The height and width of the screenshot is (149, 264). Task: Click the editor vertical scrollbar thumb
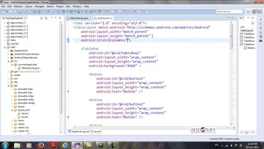pos(231,36)
